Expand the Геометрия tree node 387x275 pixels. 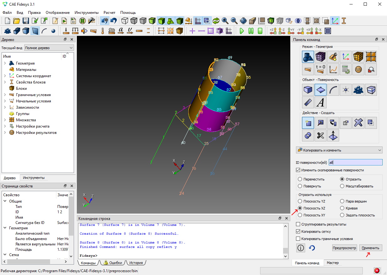[5, 63]
